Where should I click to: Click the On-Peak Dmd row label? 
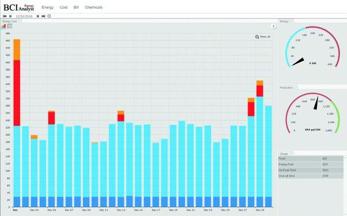[x=287, y=170]
